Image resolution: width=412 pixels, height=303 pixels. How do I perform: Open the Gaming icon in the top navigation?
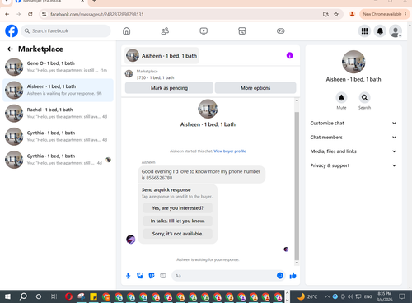280,30
